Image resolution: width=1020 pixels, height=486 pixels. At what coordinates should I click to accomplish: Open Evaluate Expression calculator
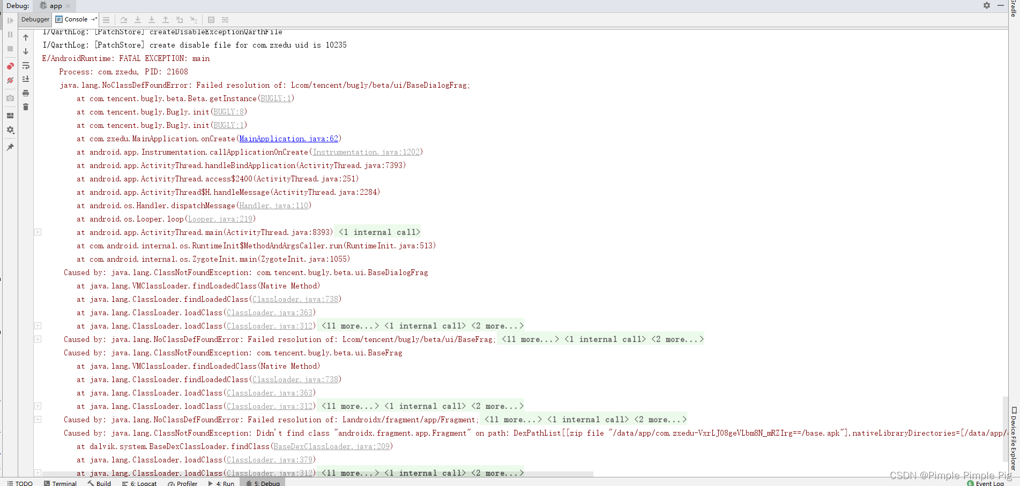point(211,20)
